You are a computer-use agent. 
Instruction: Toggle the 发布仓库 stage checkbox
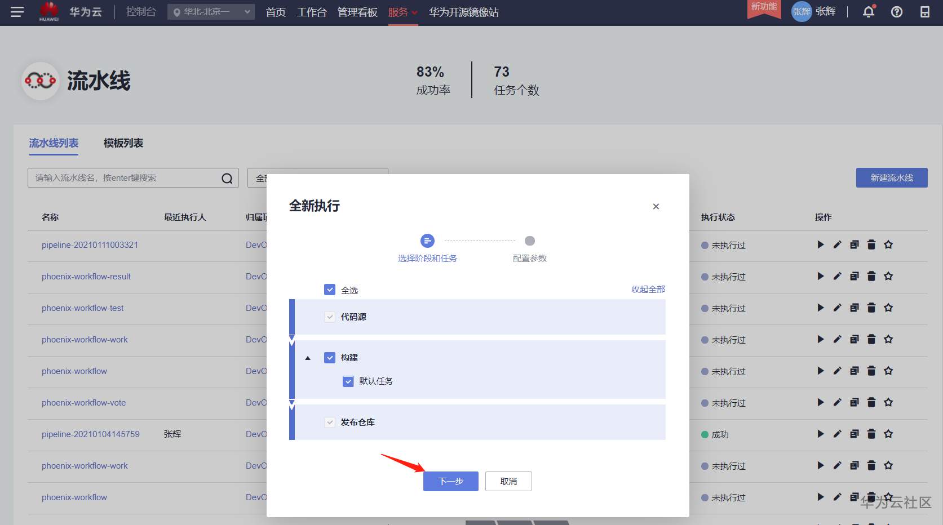click(330, 422)
